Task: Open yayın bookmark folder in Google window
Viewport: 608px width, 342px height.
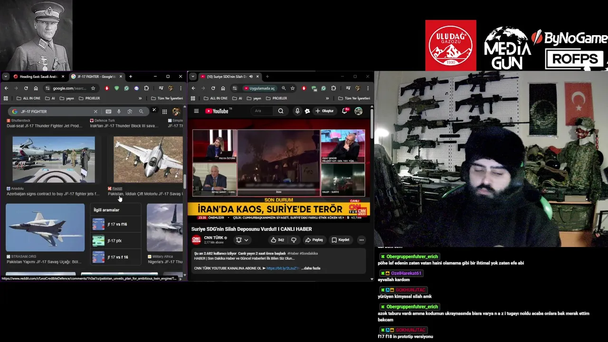Action: click(x=67, y=98)
